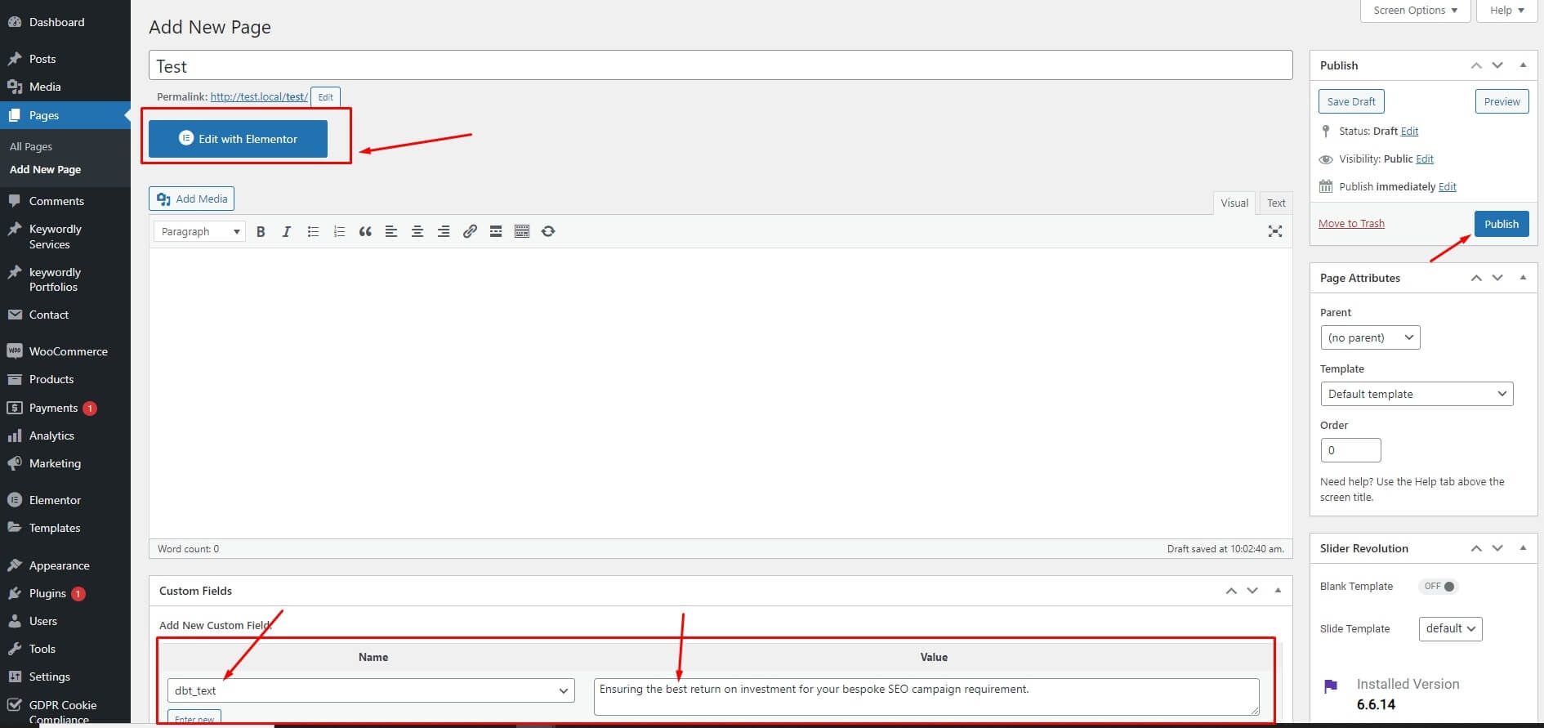Open the Slide Template dropdown
Screen dimensions: 1544x728
click(x=1450, y=629)
